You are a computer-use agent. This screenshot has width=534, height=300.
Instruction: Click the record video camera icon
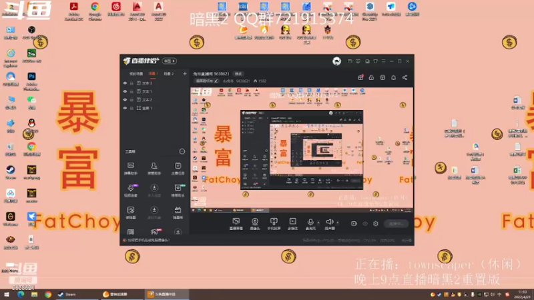coord(354,224)
